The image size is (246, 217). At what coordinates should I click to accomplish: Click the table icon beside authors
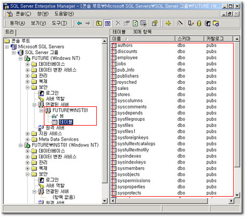[113, 45]
